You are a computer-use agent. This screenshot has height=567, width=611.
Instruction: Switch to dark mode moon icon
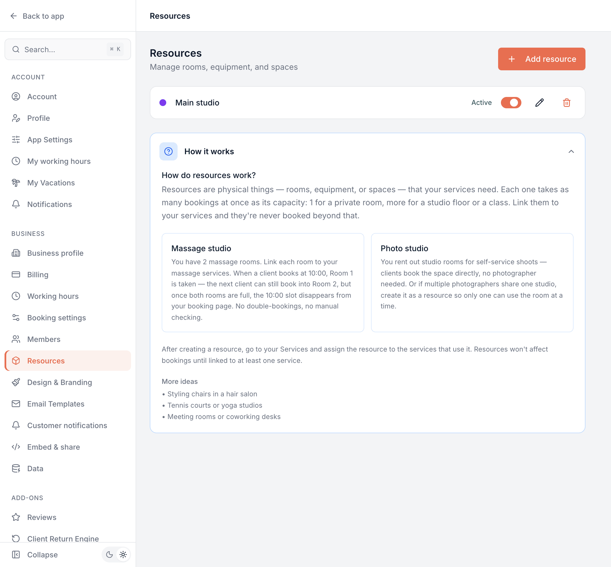[109, 555]
